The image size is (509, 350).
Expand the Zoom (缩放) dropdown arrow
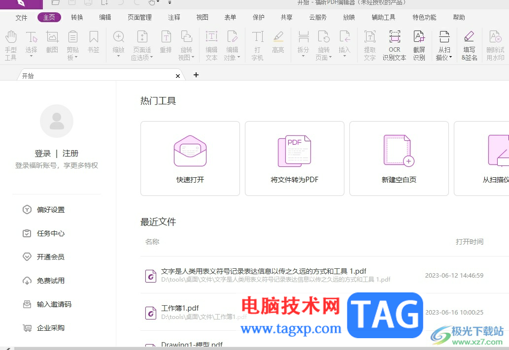click(118, 56)
